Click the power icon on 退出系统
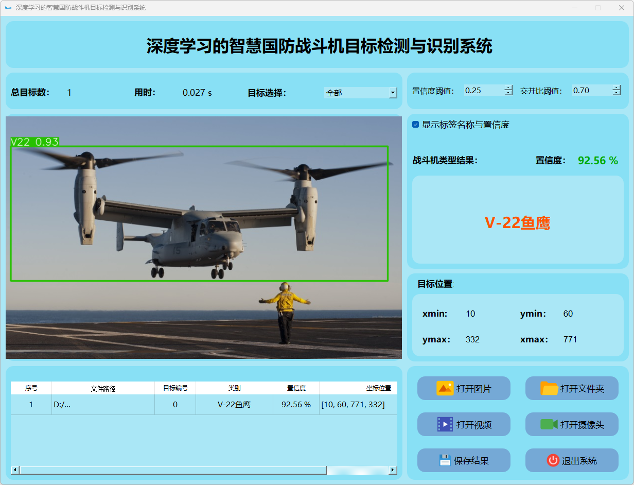634x485 pixels. pyautogui.click(x=553, y=460)
